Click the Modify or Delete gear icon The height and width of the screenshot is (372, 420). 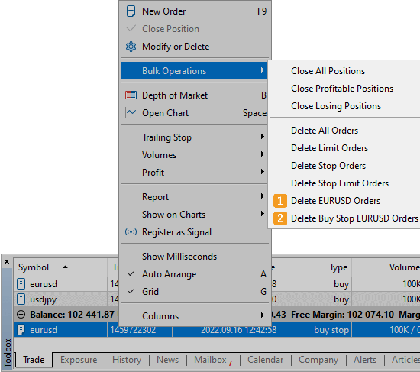pyautogui.click(x=131, y=47)
